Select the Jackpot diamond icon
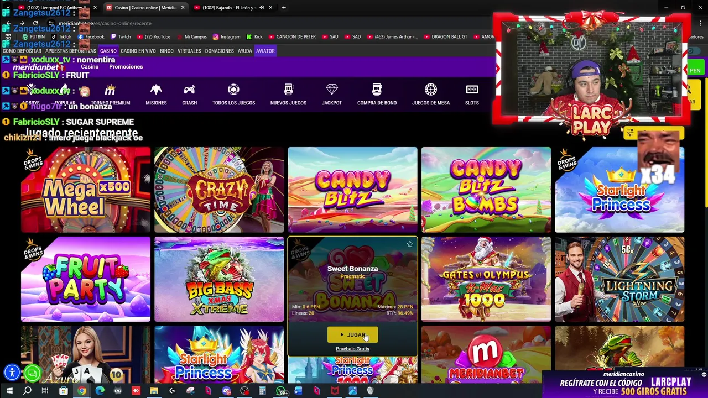 click(332, 90)
